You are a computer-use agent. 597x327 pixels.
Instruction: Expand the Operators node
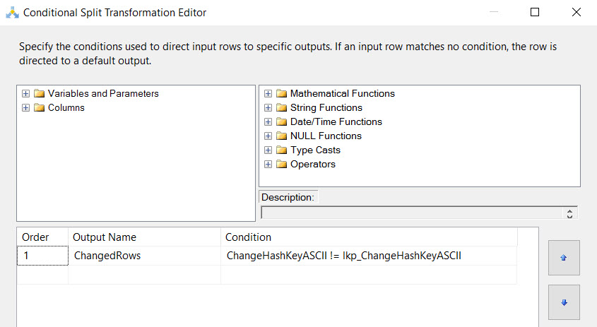coord(268,164)
